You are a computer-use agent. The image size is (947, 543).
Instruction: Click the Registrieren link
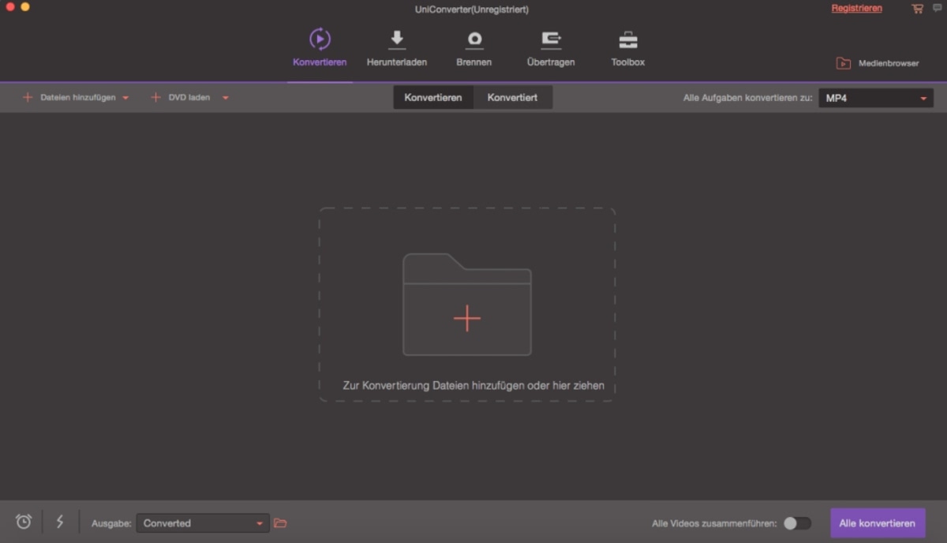point(857,8)
